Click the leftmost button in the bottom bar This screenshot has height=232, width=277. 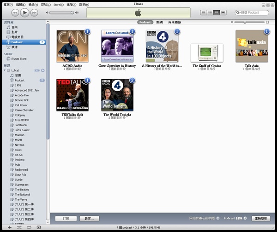(66, 219)
